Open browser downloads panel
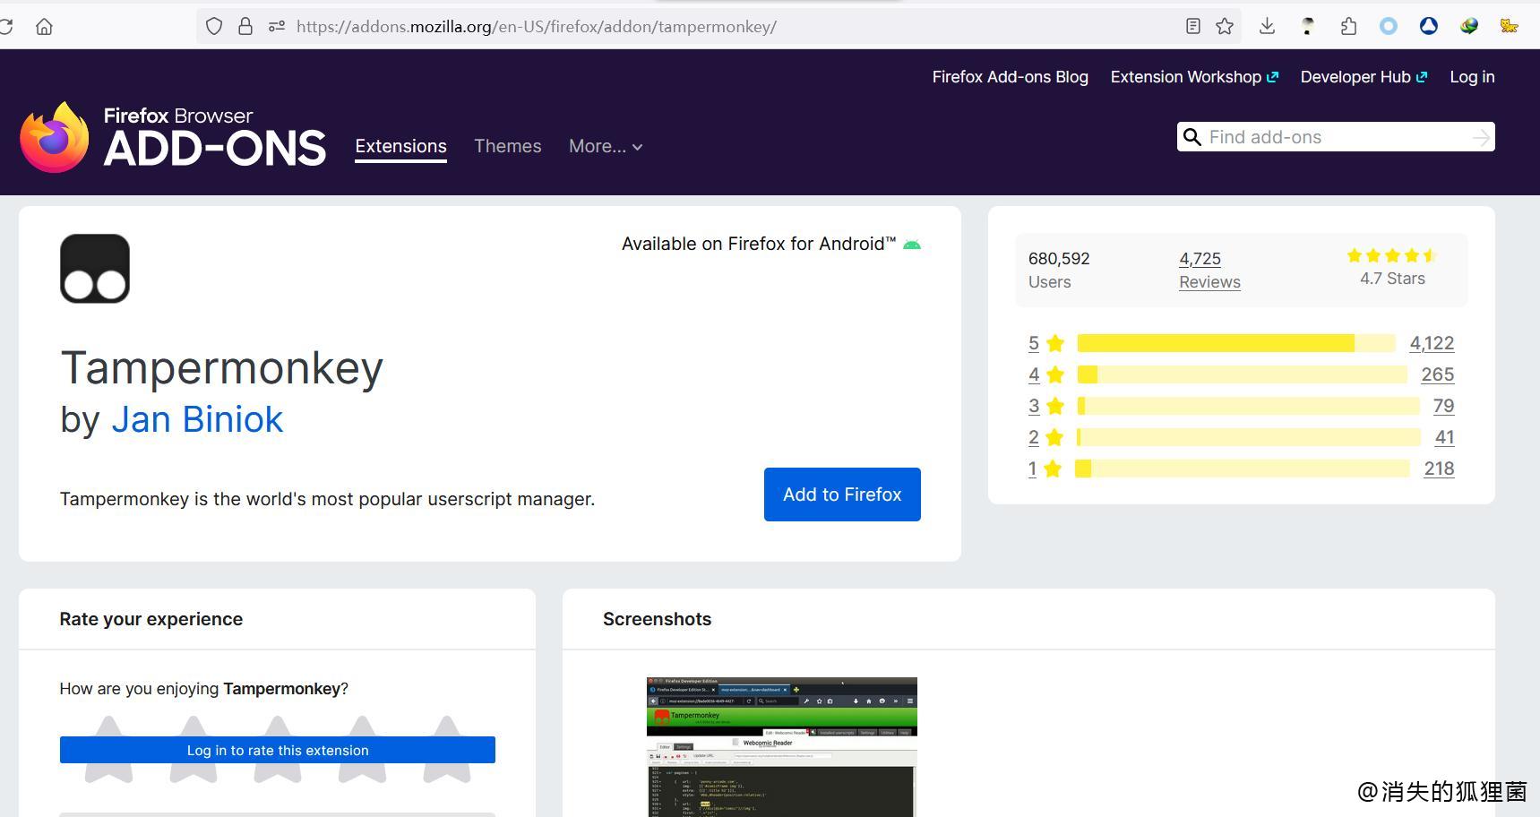The width and height of the screenshot is (1540, 817). click(1267, 27)
